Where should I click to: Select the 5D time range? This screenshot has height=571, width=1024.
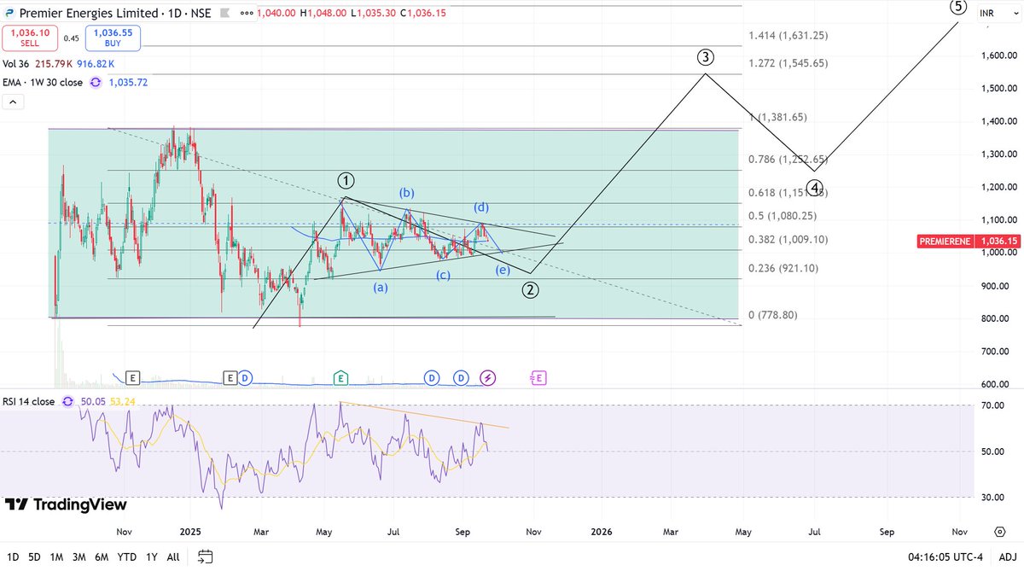pyautogui.click(x=34, y=556)
